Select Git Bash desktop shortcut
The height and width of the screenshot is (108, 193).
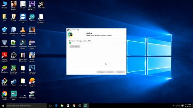pos(5,82)
